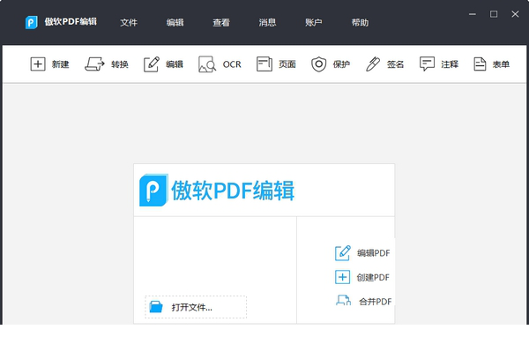Click the 傲软PDF编辑 app name in title bar

(x=71, y=22)
